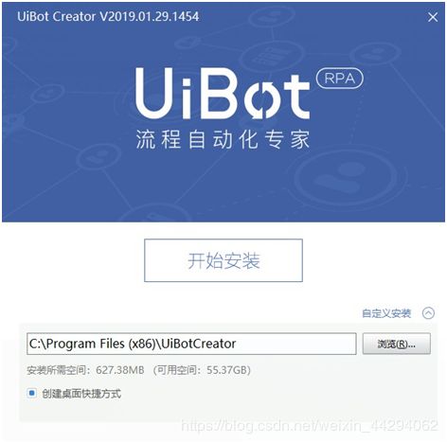Click the 可用空间 55.37GB text
This screenshot has width=447, height=443.
pyautogui.click(x=202, y=370)
